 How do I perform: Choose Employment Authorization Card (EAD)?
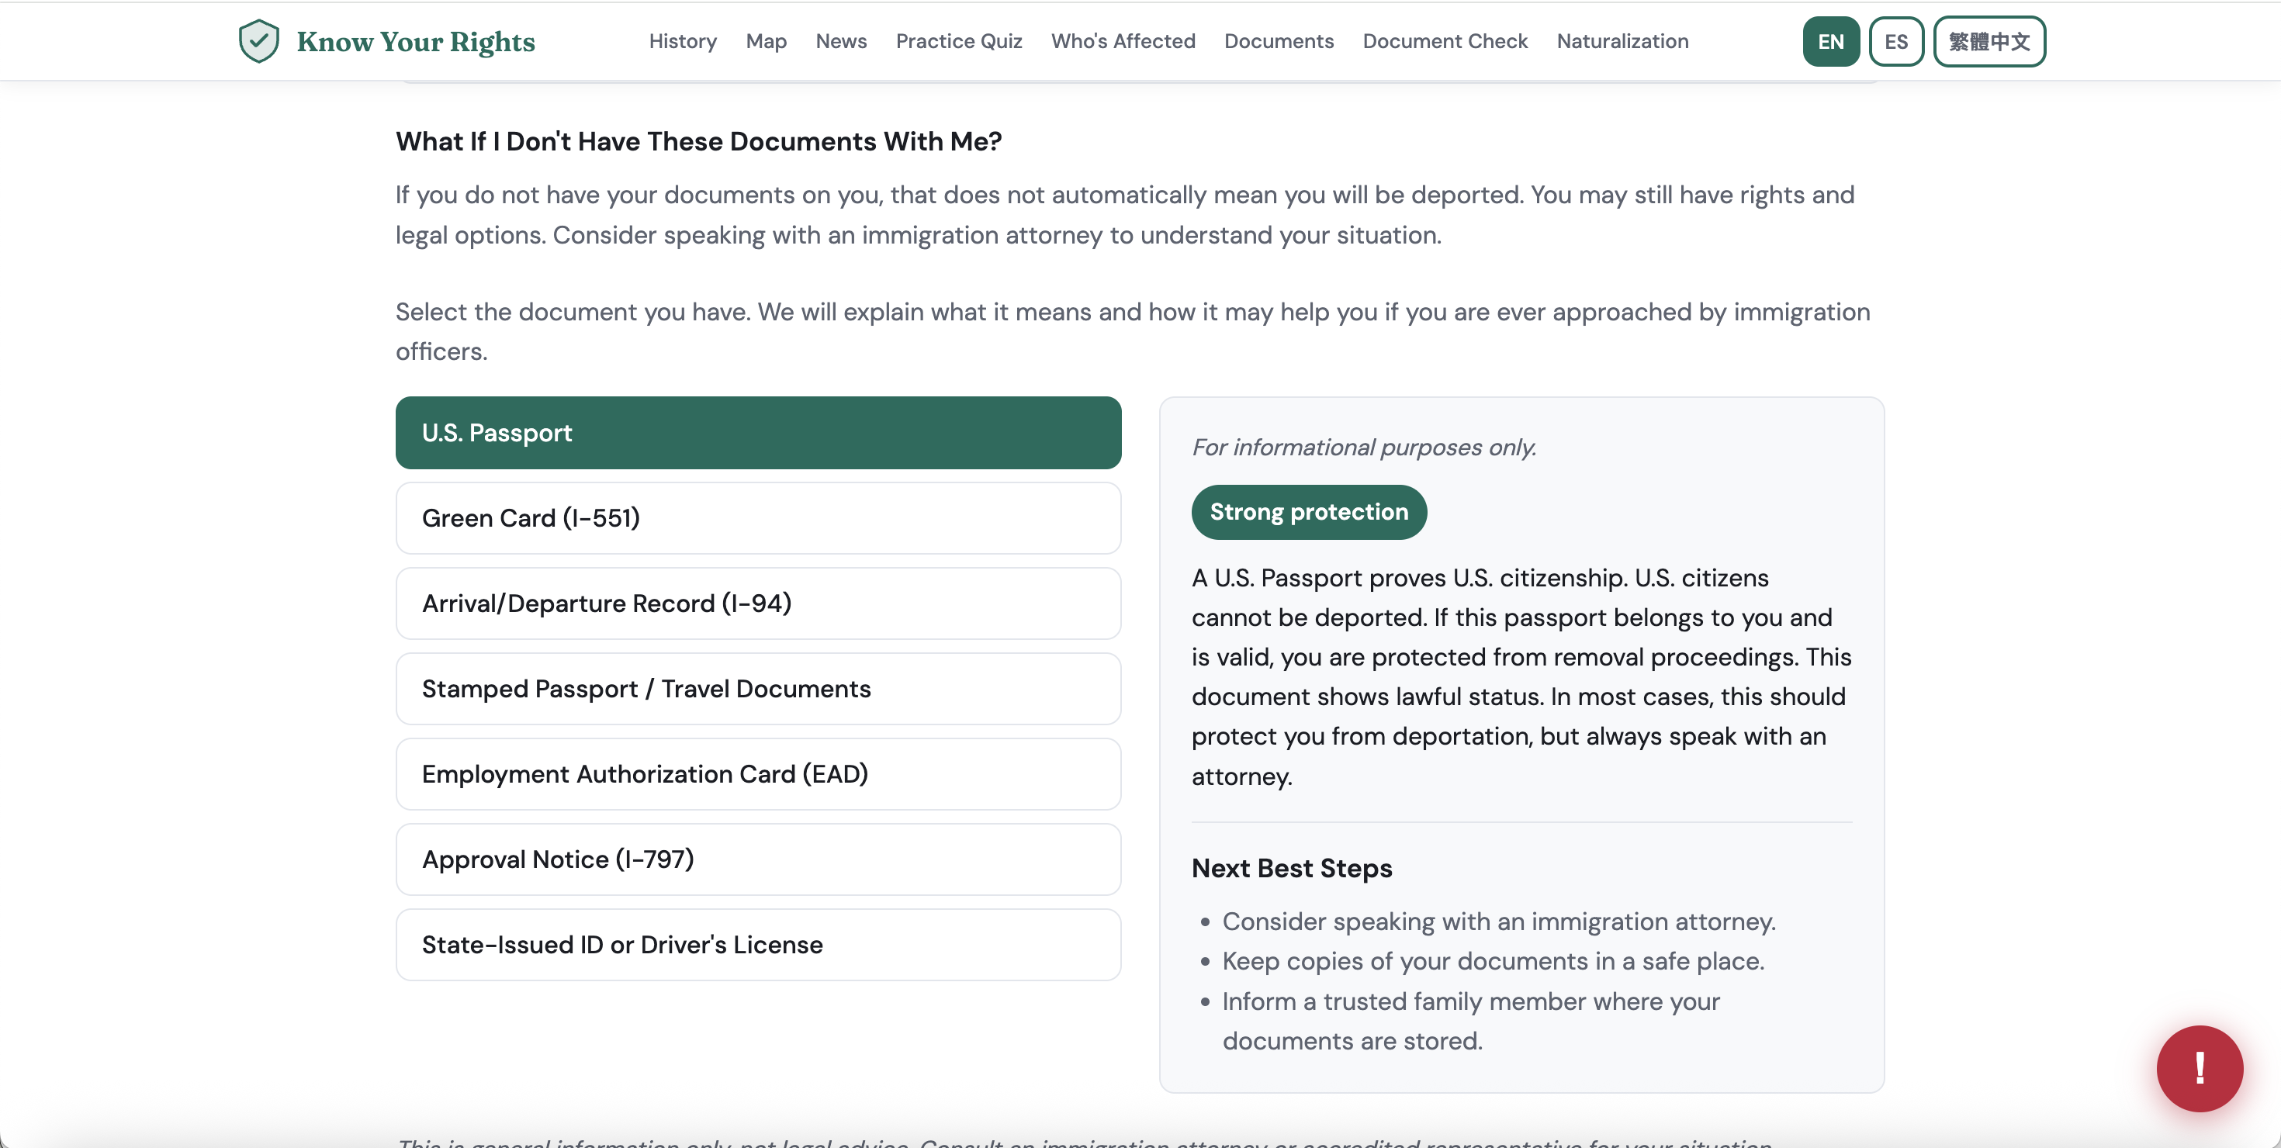(758, 773)
